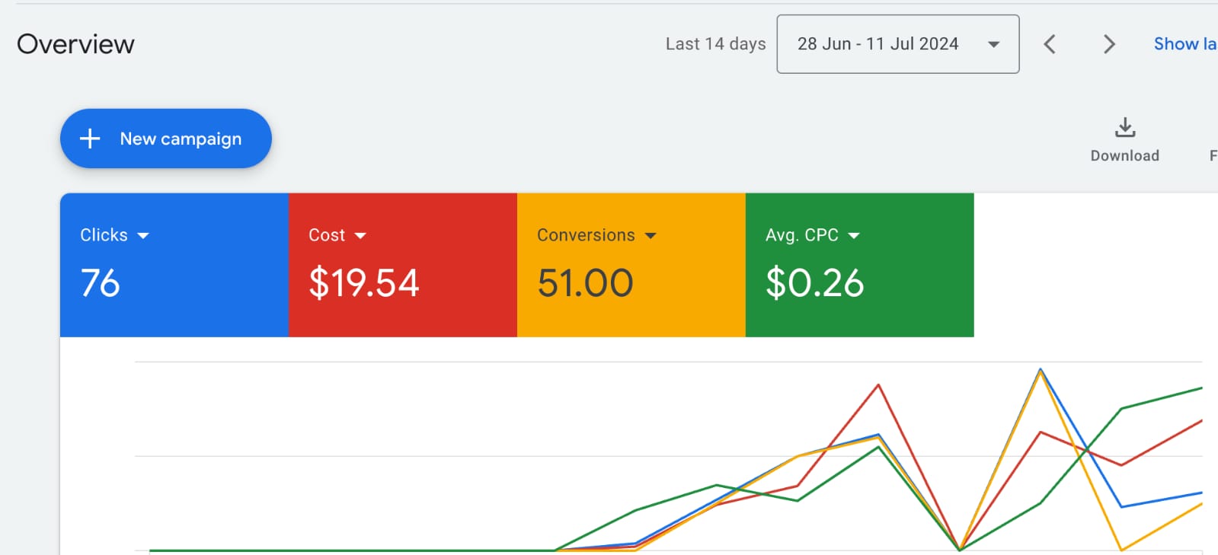Click the Download arrow icon
This screenshot has height=555, width=1218.
[x=1124, y=128]
